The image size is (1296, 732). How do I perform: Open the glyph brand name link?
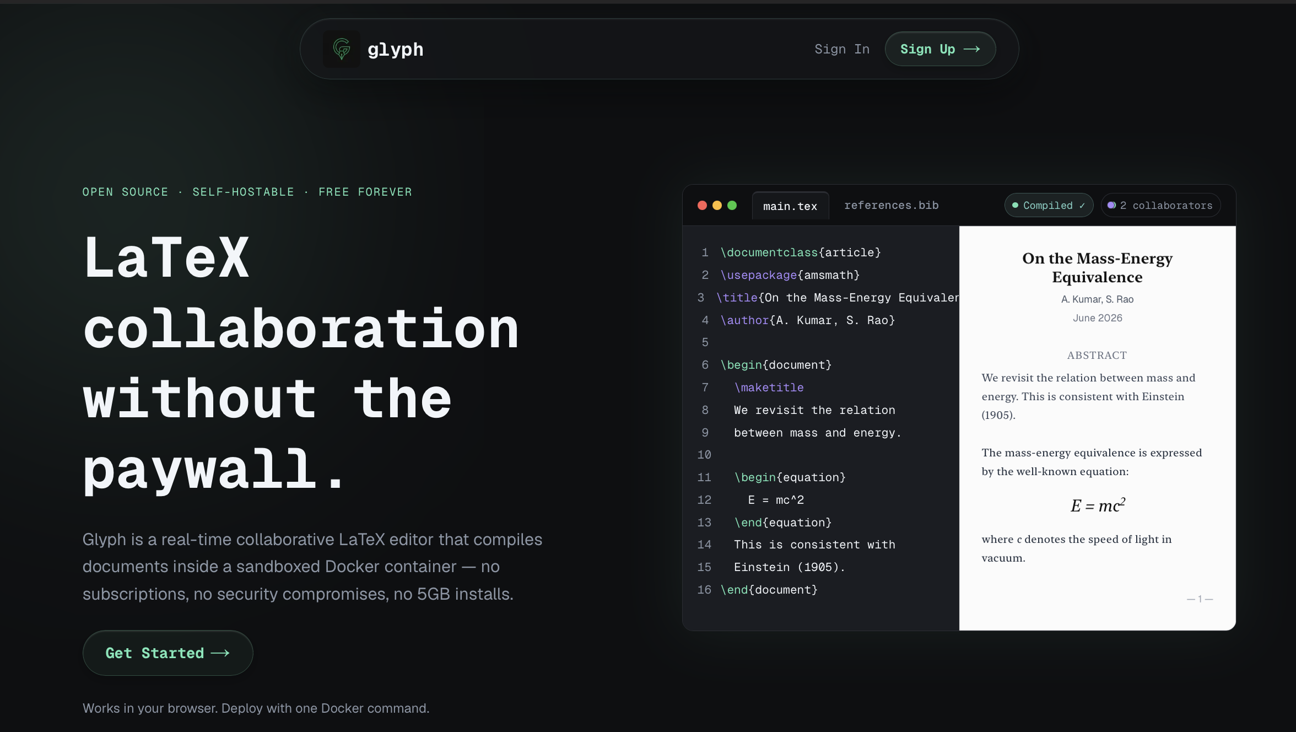(x=395, y=49)
